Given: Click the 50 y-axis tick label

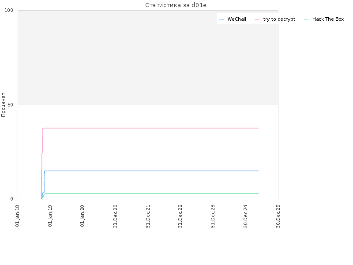Looking at the screenshot, I should point(10,105).
